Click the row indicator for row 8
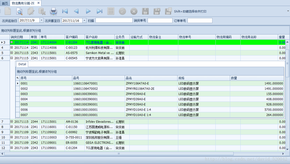The image size is (290, 164). (5, 127)
